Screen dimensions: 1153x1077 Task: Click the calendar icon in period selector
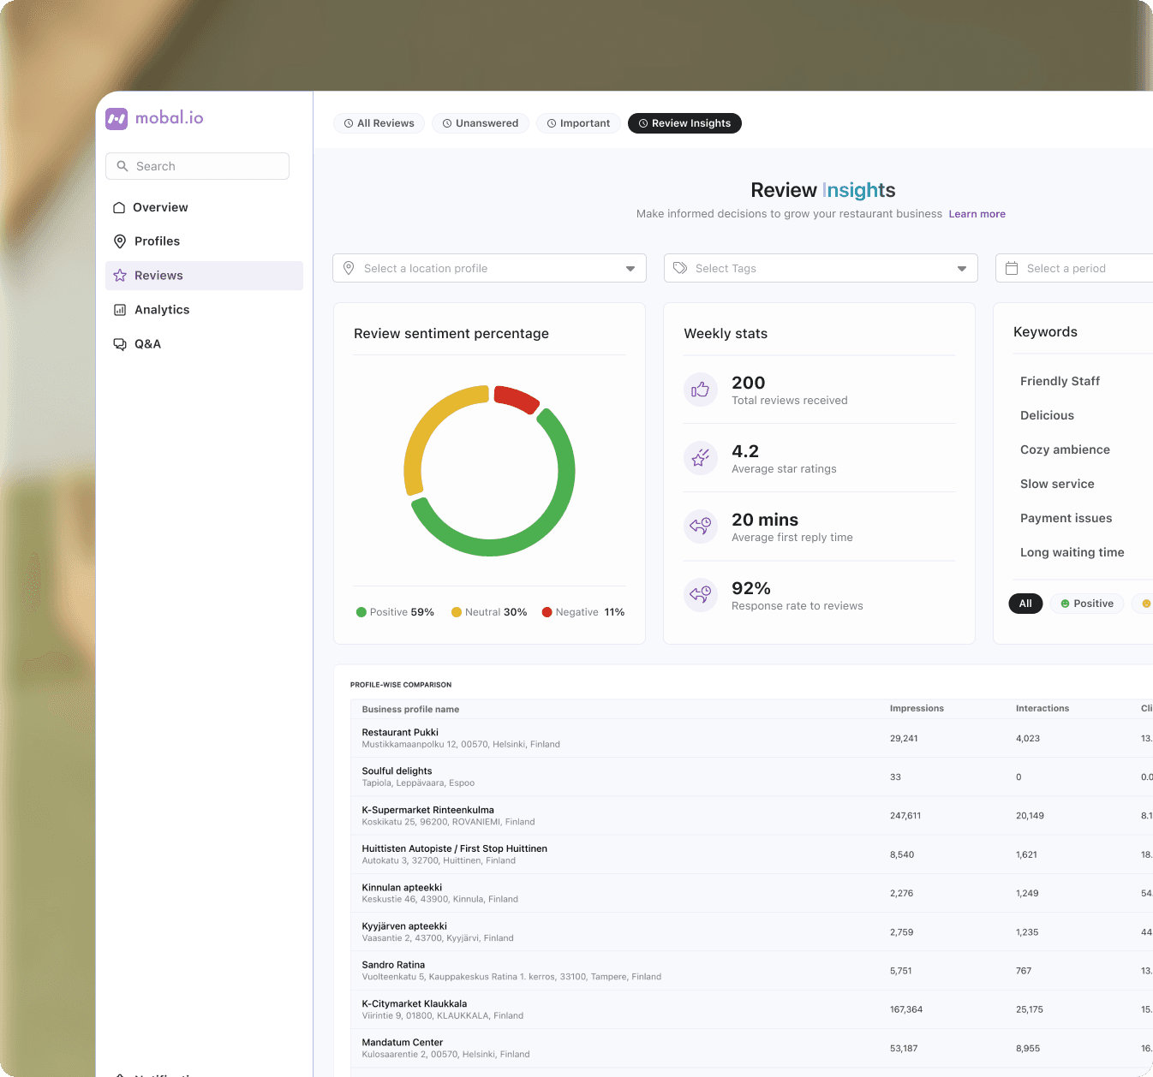(1011, 268)
